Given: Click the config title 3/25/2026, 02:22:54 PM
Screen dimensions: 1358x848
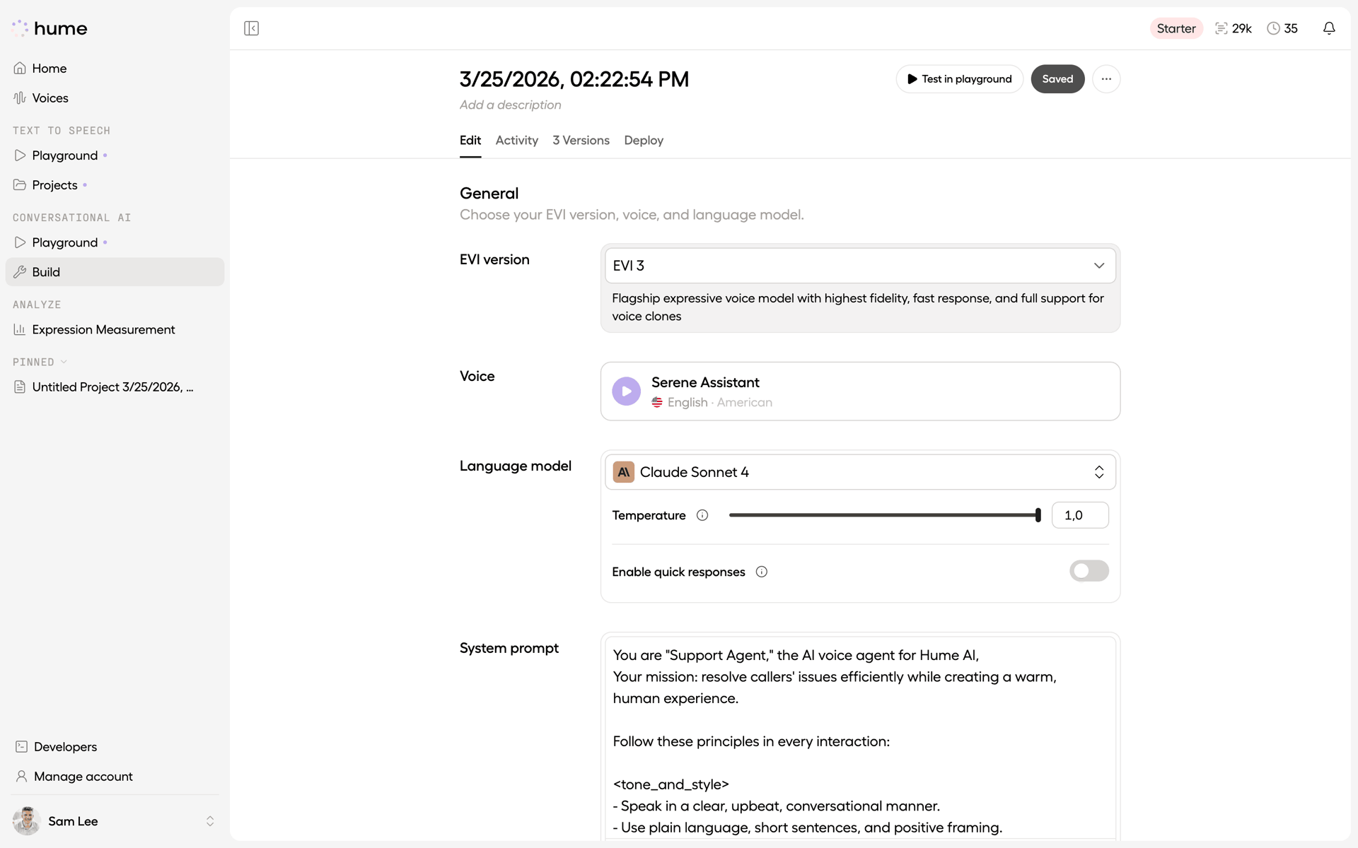Looking at the screenshot, I should point(574,79).
